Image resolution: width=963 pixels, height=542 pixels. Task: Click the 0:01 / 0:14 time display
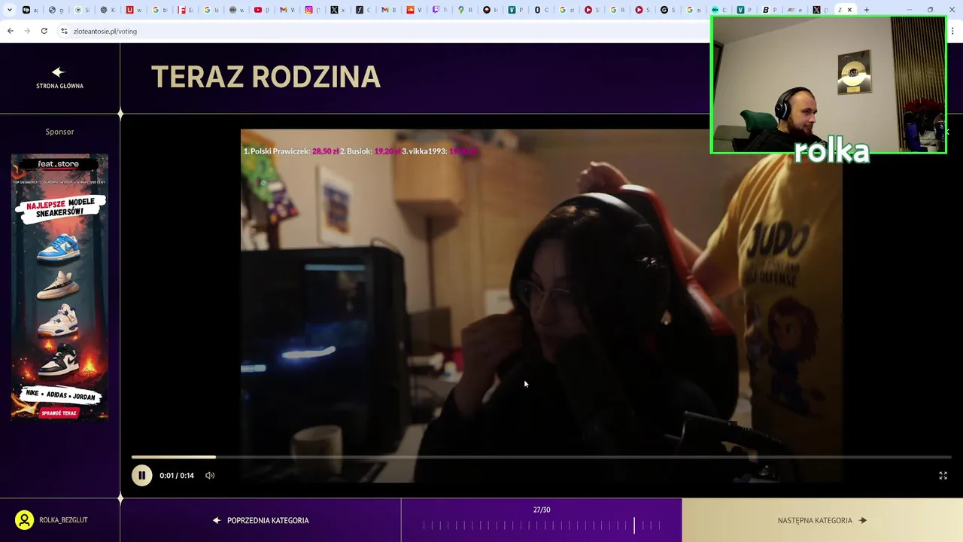(177, 476)
